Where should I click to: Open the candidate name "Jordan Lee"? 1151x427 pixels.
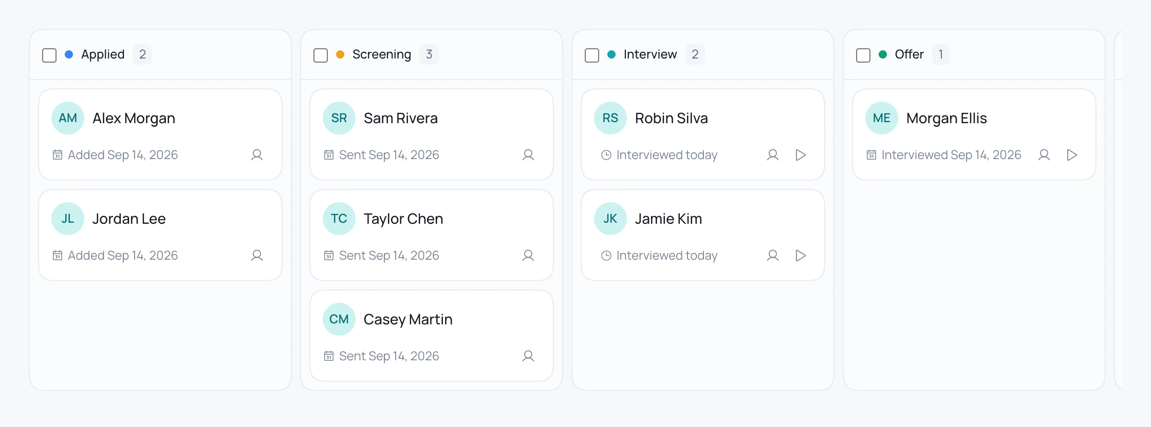pos(129,219)
